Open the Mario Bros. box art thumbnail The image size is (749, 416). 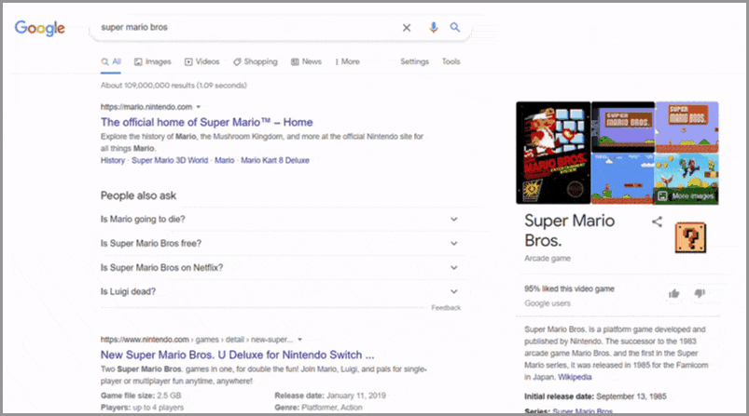click(553, 153)
